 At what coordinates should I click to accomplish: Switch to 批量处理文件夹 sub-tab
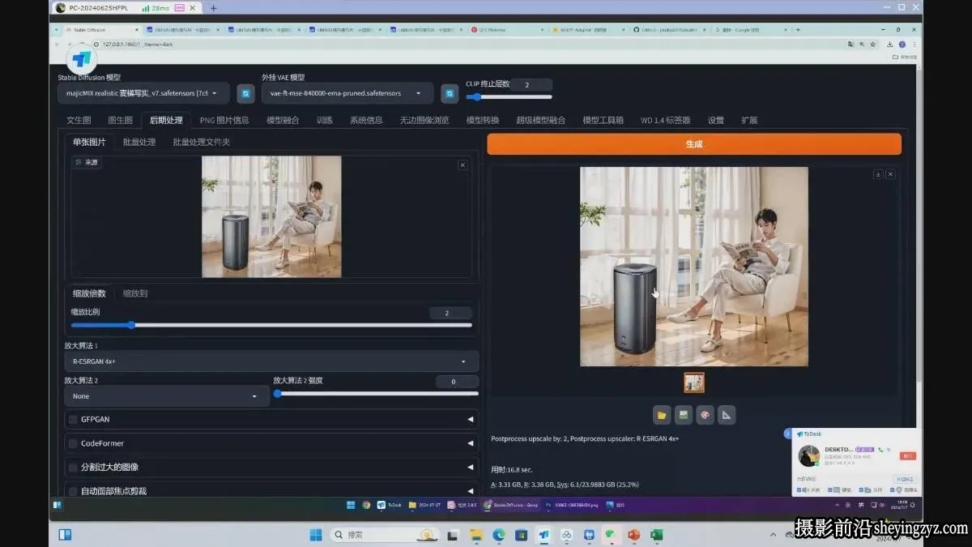coord(202,142)
